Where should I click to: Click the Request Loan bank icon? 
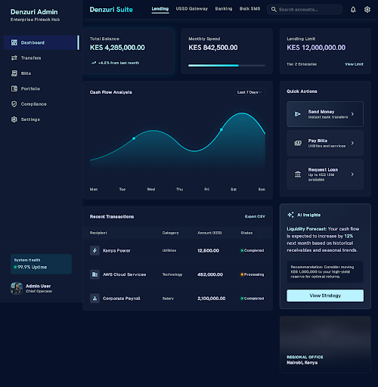(x=298, y=174)
